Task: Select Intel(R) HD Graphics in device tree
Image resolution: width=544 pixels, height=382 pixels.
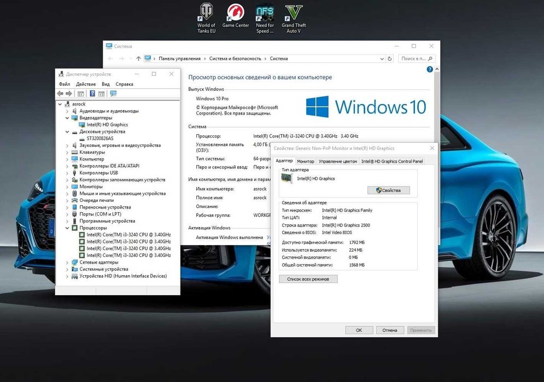Action: (107, 124)
